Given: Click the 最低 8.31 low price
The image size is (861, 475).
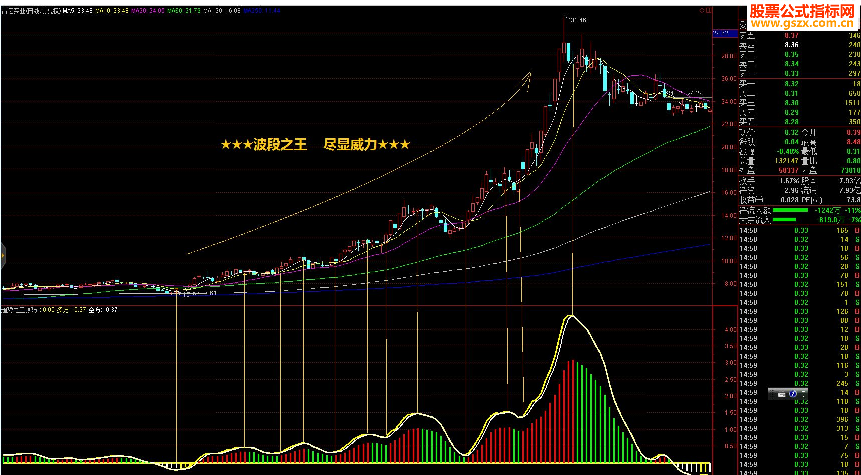Looking at the screenshot, I should point(831,151).
